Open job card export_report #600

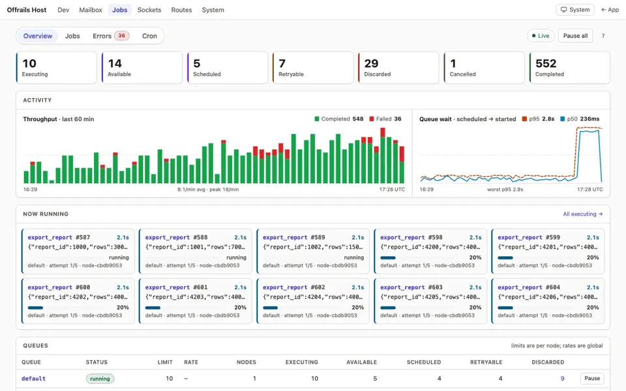[78, 301]
